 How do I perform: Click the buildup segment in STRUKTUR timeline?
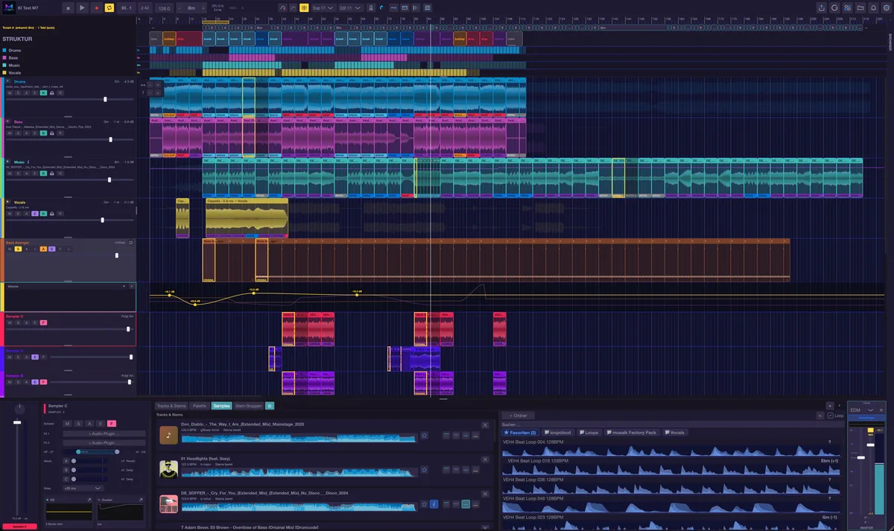(x=169, y=39)
